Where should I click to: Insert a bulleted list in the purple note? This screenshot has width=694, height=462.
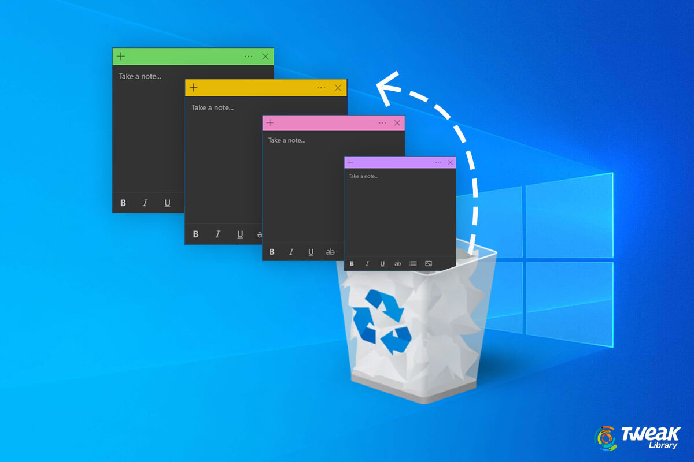click(412, 264)
